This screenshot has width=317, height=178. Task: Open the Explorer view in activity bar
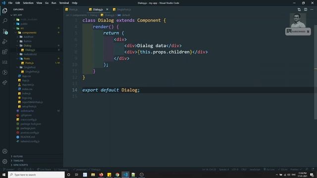[4, 10]
